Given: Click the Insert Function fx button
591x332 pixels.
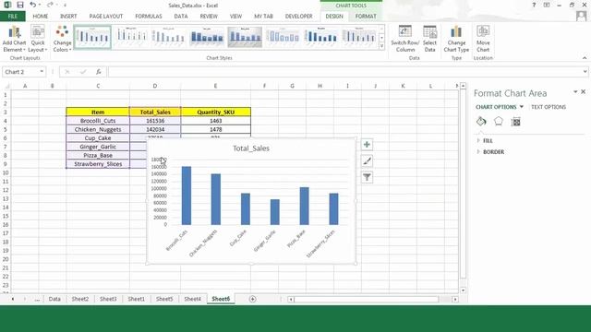Looking at the screenshot, I should [x=99, y=72].
